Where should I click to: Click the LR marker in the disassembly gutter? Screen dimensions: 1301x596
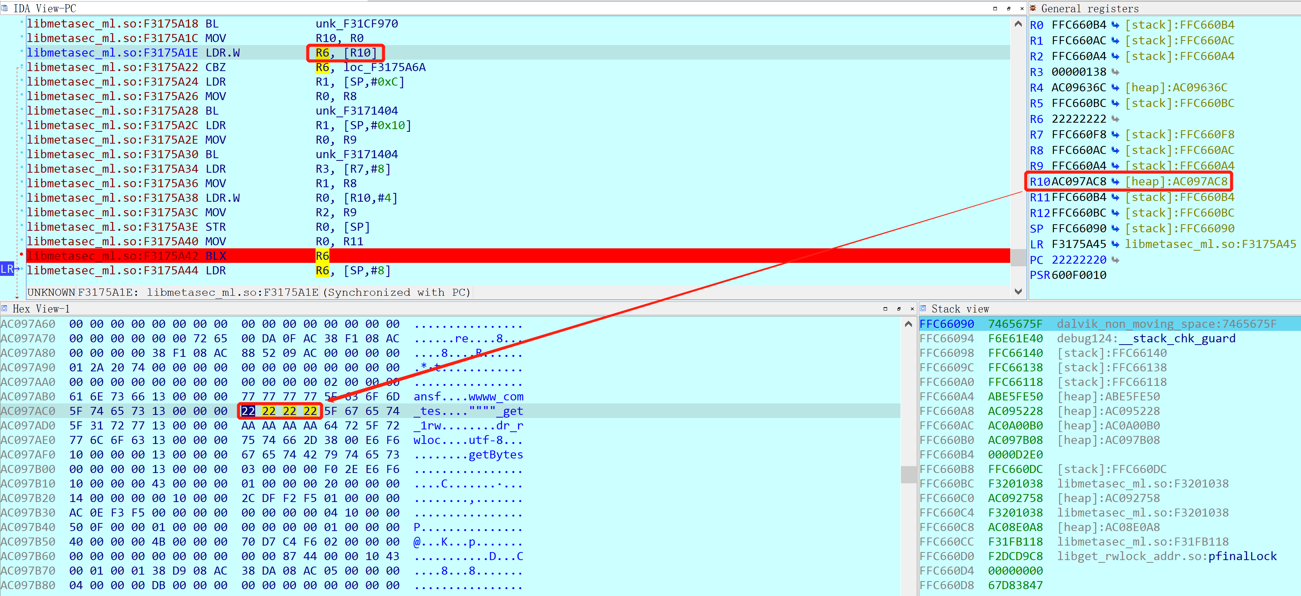click(x=7, y=269)
